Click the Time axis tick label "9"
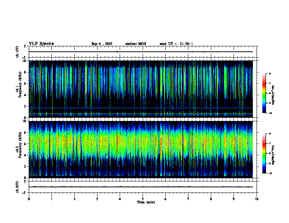 click(234, 199)
